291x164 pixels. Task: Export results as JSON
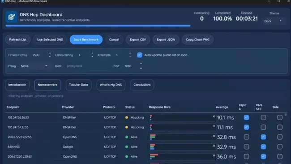166,39
